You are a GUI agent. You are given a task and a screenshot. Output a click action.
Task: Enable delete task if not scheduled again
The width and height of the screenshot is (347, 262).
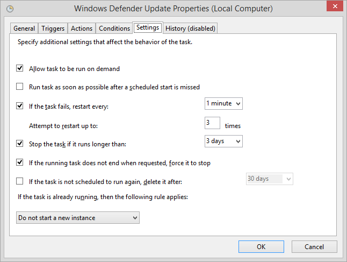pyautogui.click(x=19, y=181)
